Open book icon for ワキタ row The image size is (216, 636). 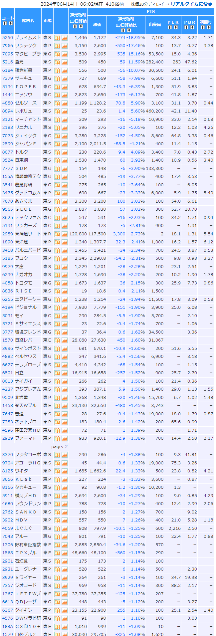[57, 471]
